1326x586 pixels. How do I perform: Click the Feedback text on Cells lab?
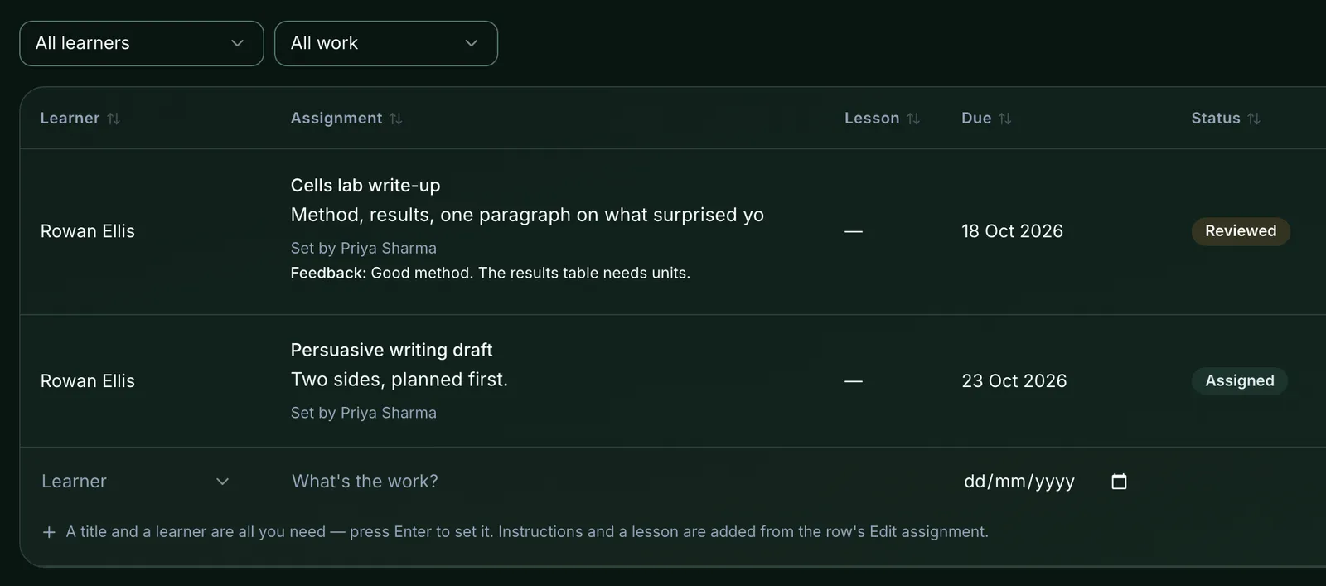tap(491, 273)
